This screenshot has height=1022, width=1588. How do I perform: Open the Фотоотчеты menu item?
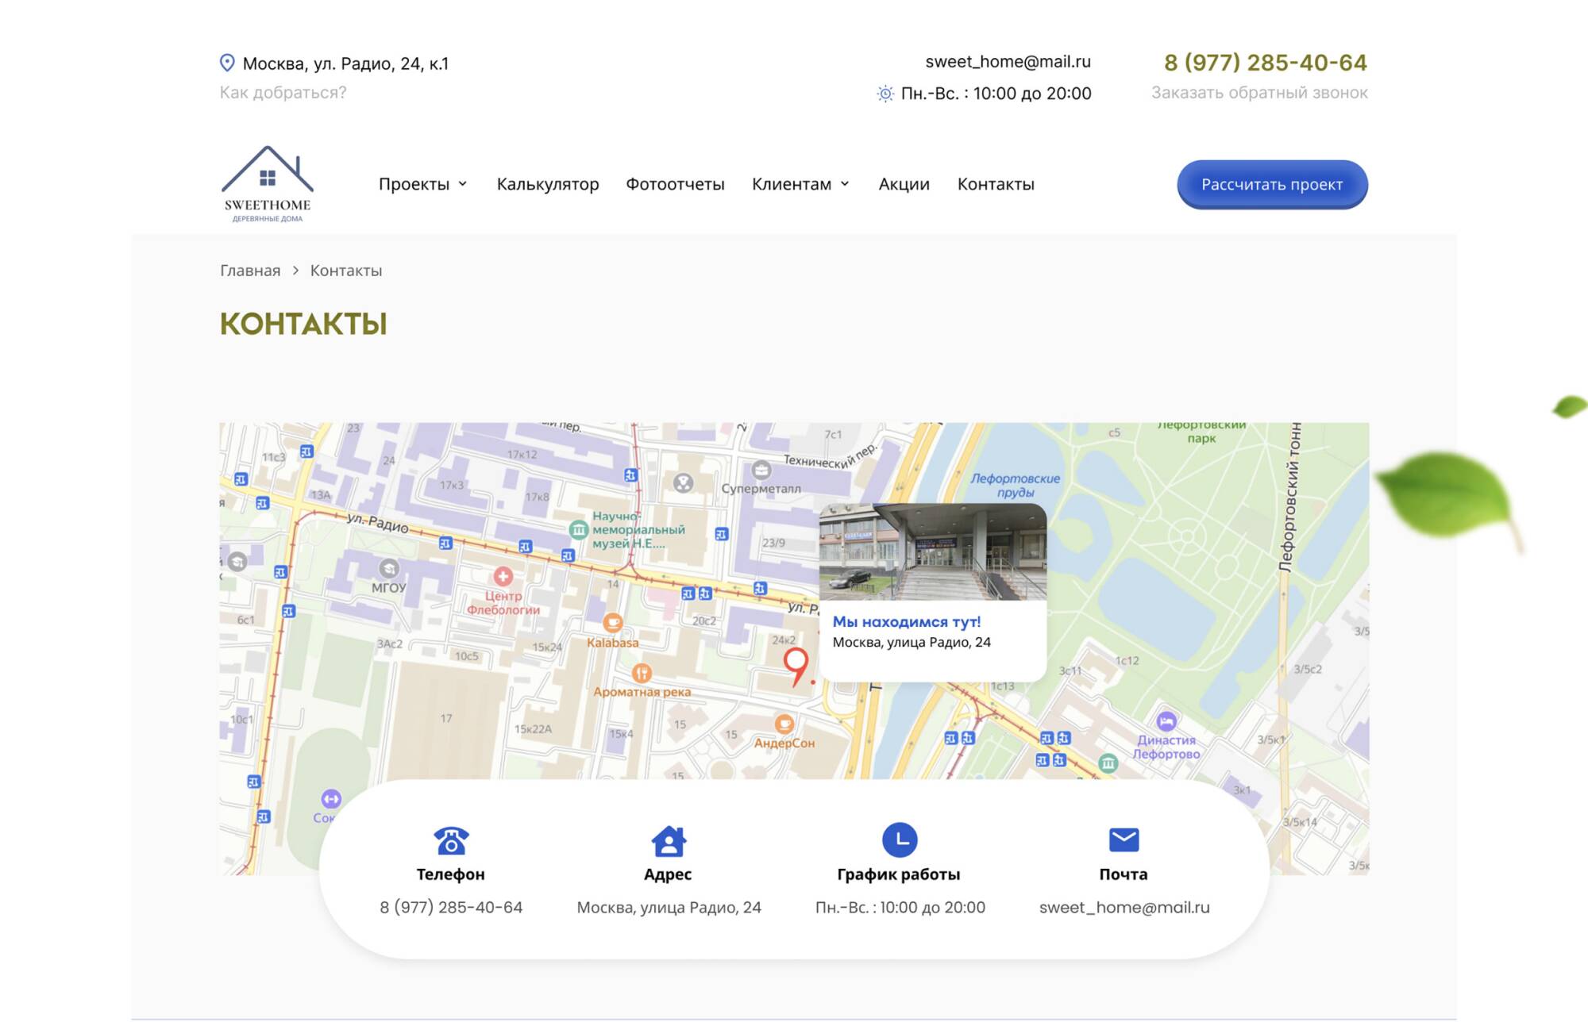click(675, 184)
